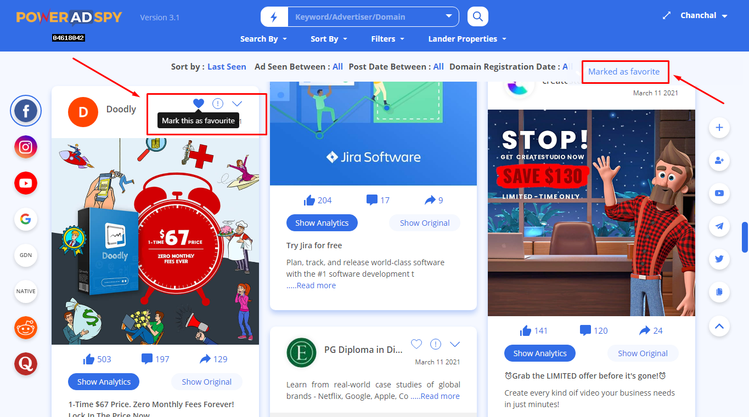The height and width of the screenshot is (417, 749).
Task: Click the add-user icon in right sidebar
Action: click(x=719, y=161)
